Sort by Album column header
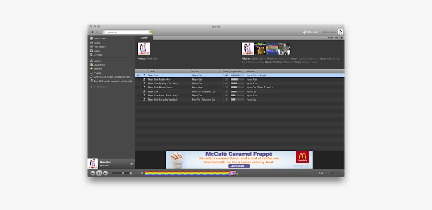This screenshot has height=210, width=432. (261, 71)
